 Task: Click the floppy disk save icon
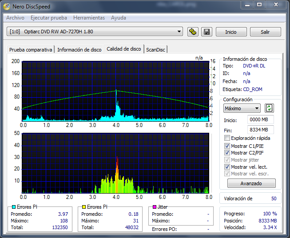coord(206,32)
